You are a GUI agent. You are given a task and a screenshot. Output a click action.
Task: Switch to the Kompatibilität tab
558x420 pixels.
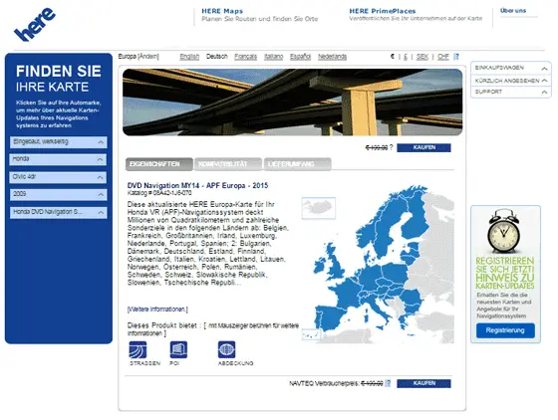point(228,164)
